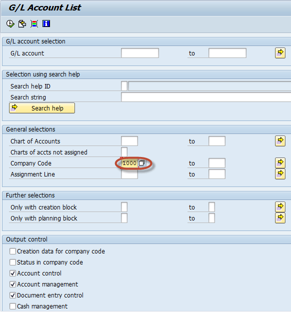The width and height of the screenshot is (291, 313).
Task: Click the G/L account from field
Action: pos(140,53)
